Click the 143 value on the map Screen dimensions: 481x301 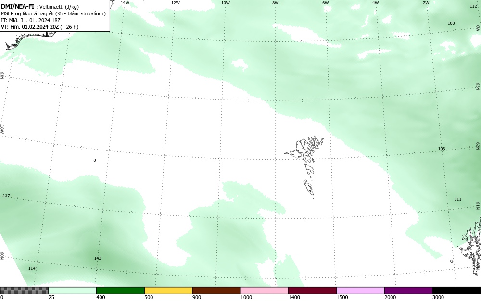(x=98, y=258)
